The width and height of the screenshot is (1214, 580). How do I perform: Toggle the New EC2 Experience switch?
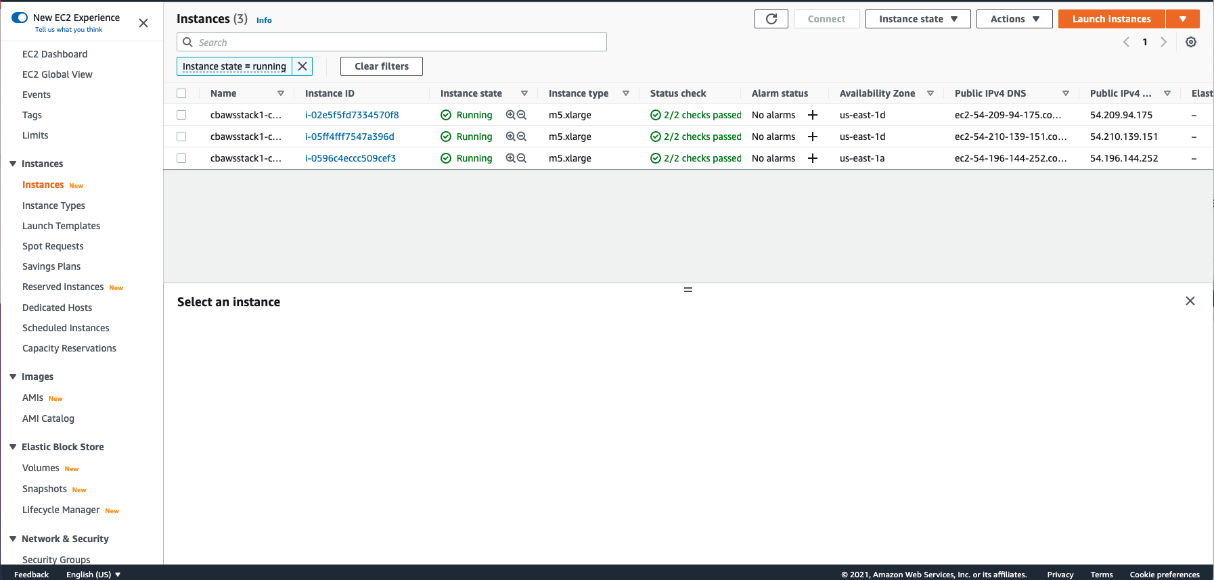(x=20, y=18)
